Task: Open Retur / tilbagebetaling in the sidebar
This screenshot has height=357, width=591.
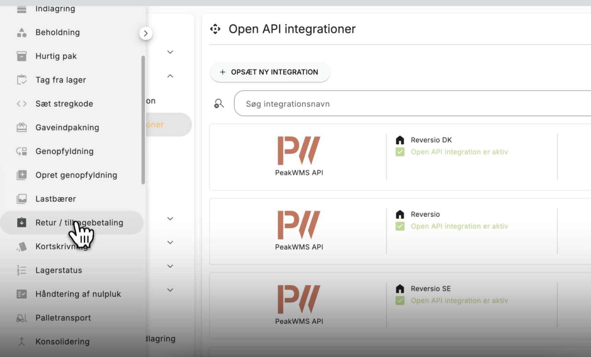Action: coord(72,222)
